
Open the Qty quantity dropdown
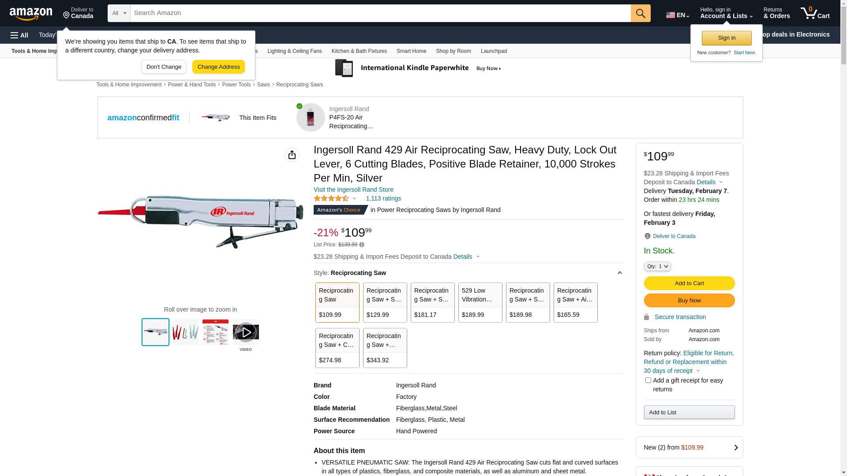[x=657, y=266]
